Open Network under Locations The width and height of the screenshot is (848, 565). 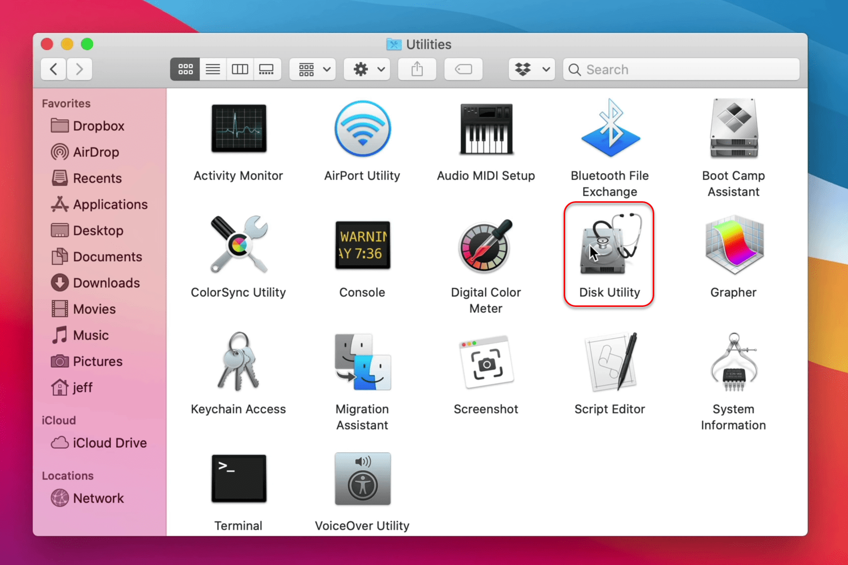(88, 498)
